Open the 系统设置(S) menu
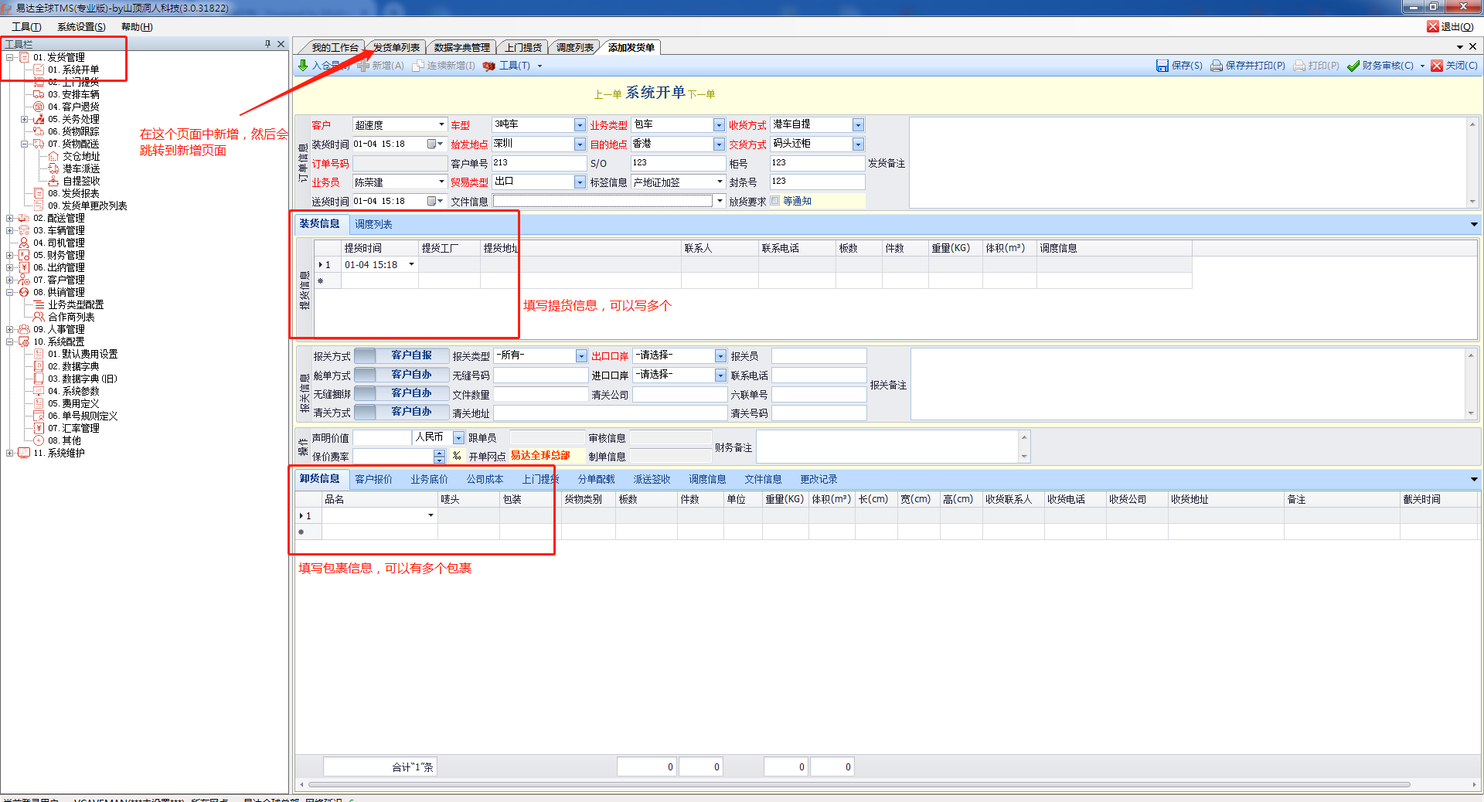 coord(81,26)
